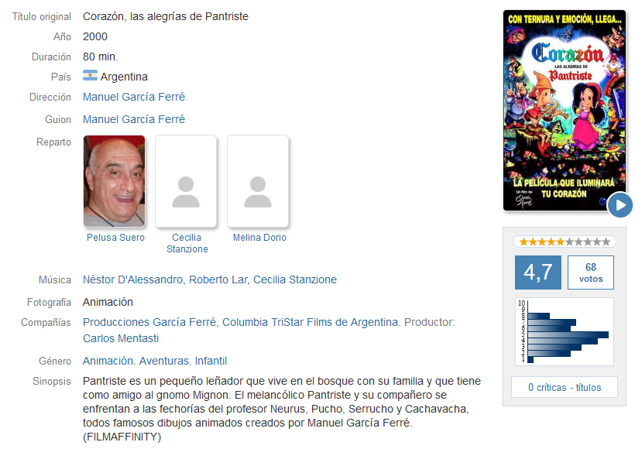
Task: Select the Infantil genre link
Action: (x=211, y=361)
